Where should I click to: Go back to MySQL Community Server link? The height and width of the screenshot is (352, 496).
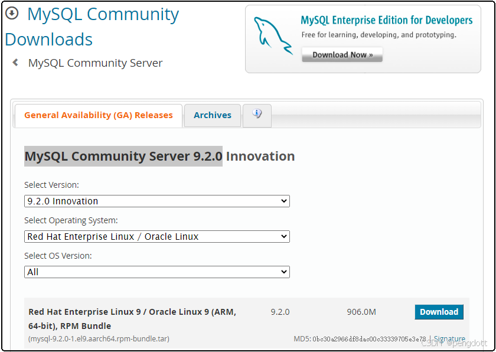95,63
